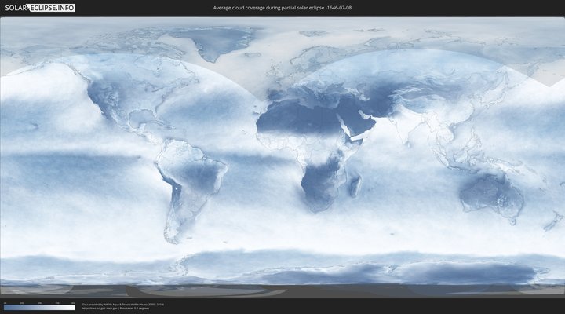Viewport: 565px width, 314px height.
Task: Click the 100% label on the legend
Action: point(73,302)
